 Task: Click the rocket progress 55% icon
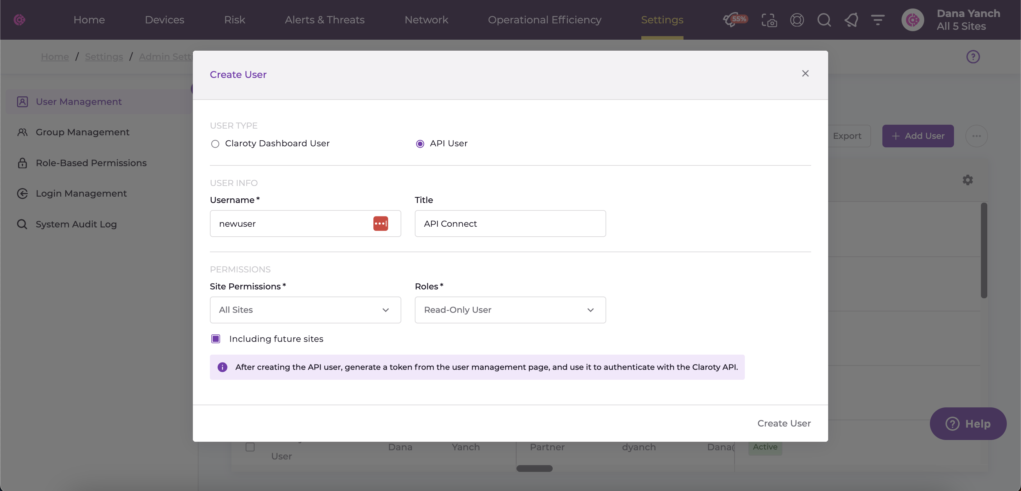point(735,19)
